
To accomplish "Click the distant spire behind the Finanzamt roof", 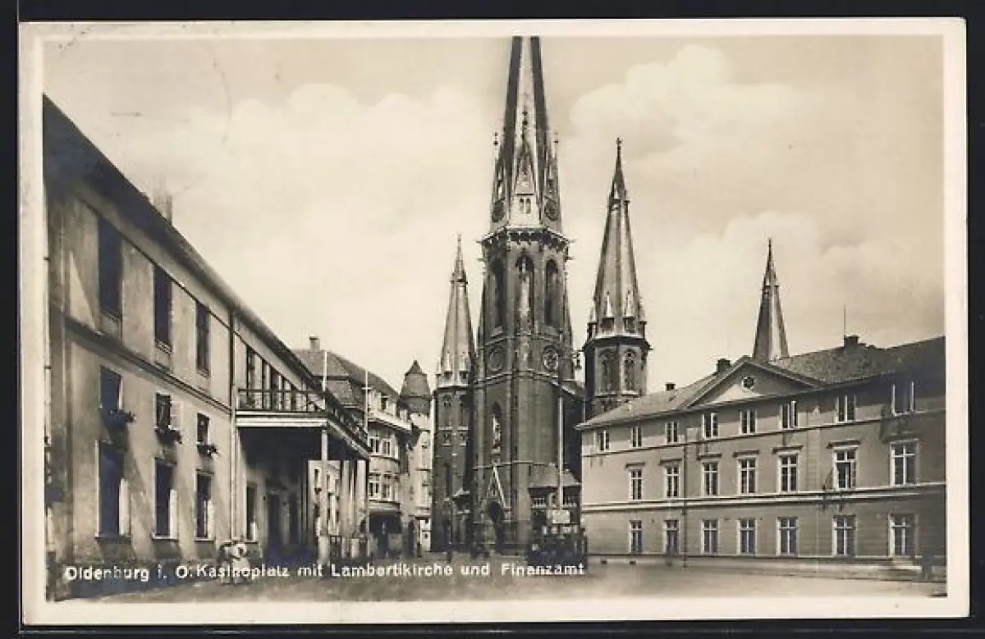I will [770, 308].
